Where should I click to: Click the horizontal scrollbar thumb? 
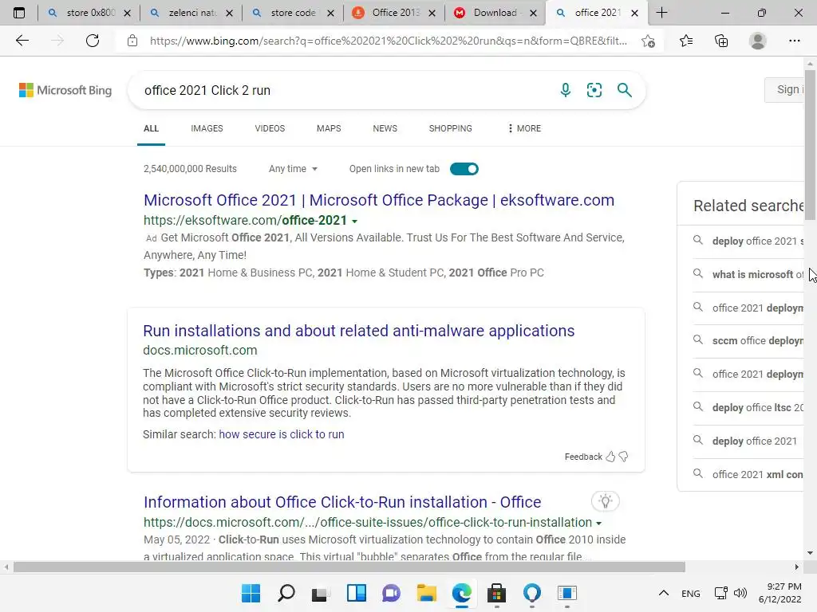click(349, 567)
